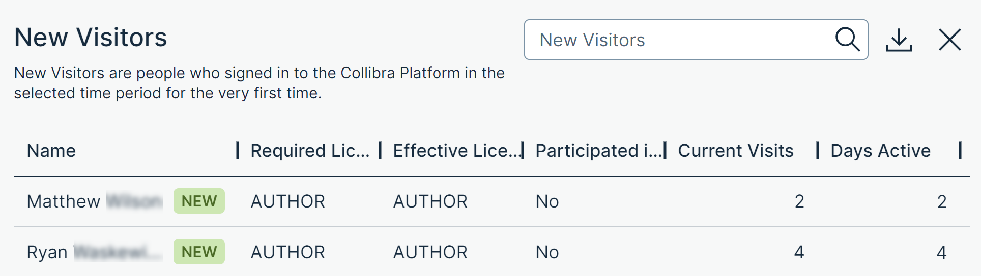Open Ryan's user row
981x276 pixels.
pyautogui.click(x=47, y=252)
